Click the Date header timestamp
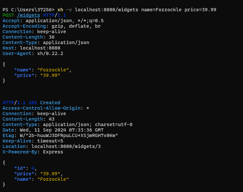The height and width of the screenshot is (192, 243). [x=62, y=130]
